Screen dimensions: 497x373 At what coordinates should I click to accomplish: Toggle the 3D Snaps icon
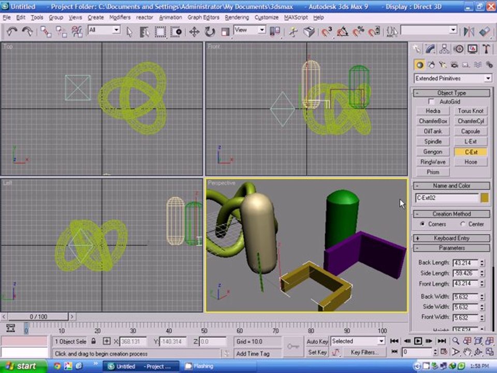327,32
